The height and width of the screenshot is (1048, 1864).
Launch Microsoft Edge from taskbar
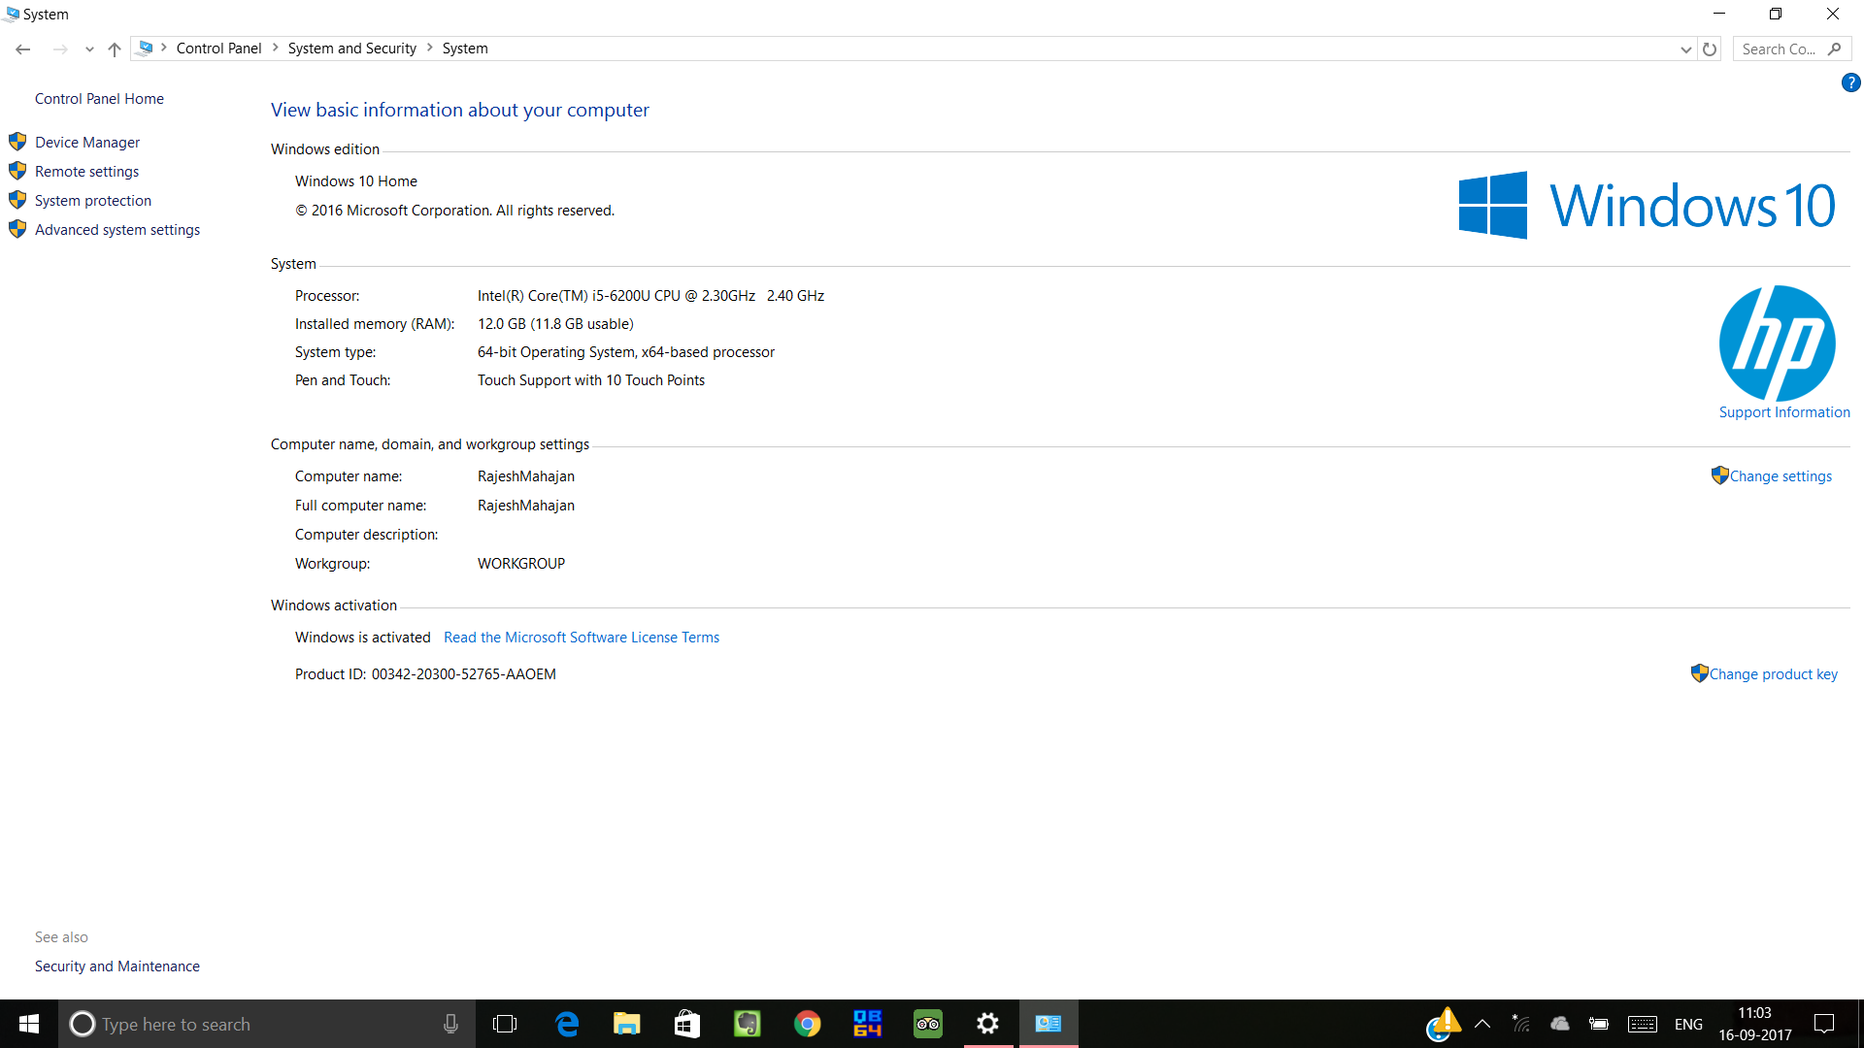pyautogui.click(x=567, y=1024)
